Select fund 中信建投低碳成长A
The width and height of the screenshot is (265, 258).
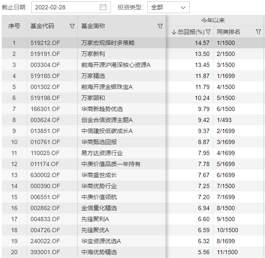(107, 131)
